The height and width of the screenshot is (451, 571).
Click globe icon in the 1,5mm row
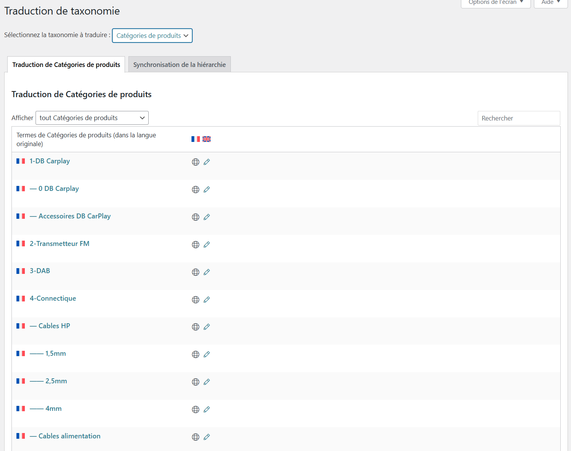tap(196, 355)
